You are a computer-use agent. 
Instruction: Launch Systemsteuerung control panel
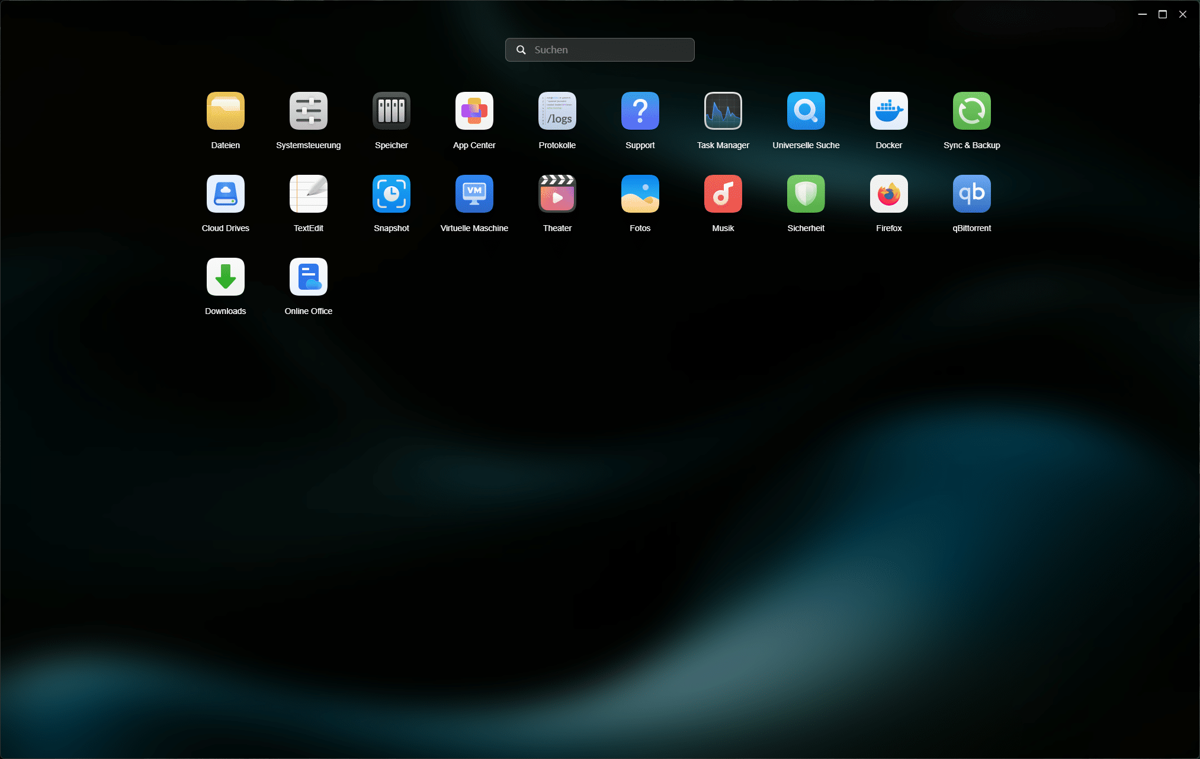tap(308, 111)
